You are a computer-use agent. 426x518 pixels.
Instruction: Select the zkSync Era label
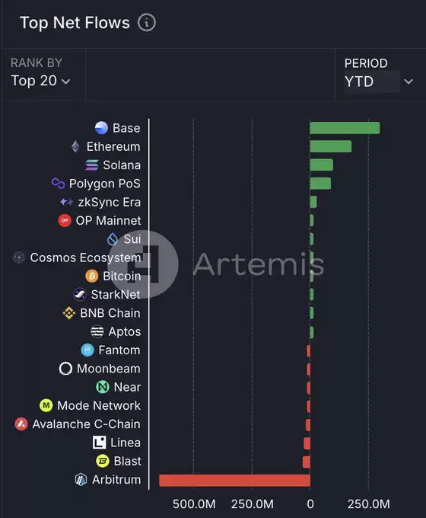point(110,202)
